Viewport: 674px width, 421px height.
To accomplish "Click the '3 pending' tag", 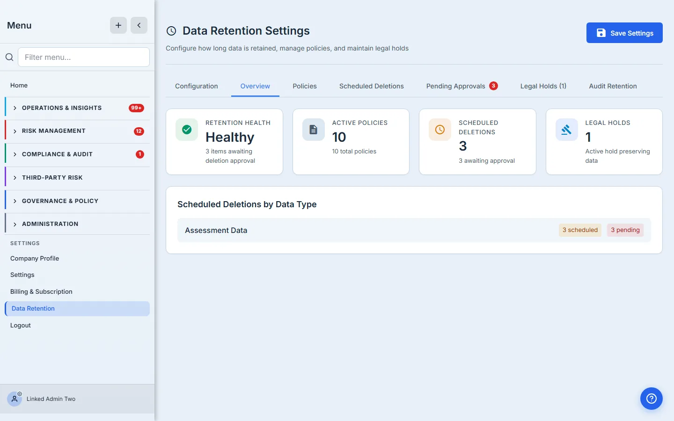I will pos(625,230).
